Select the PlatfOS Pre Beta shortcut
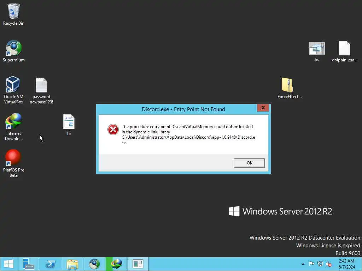362x271 pixels. [14, 163]
